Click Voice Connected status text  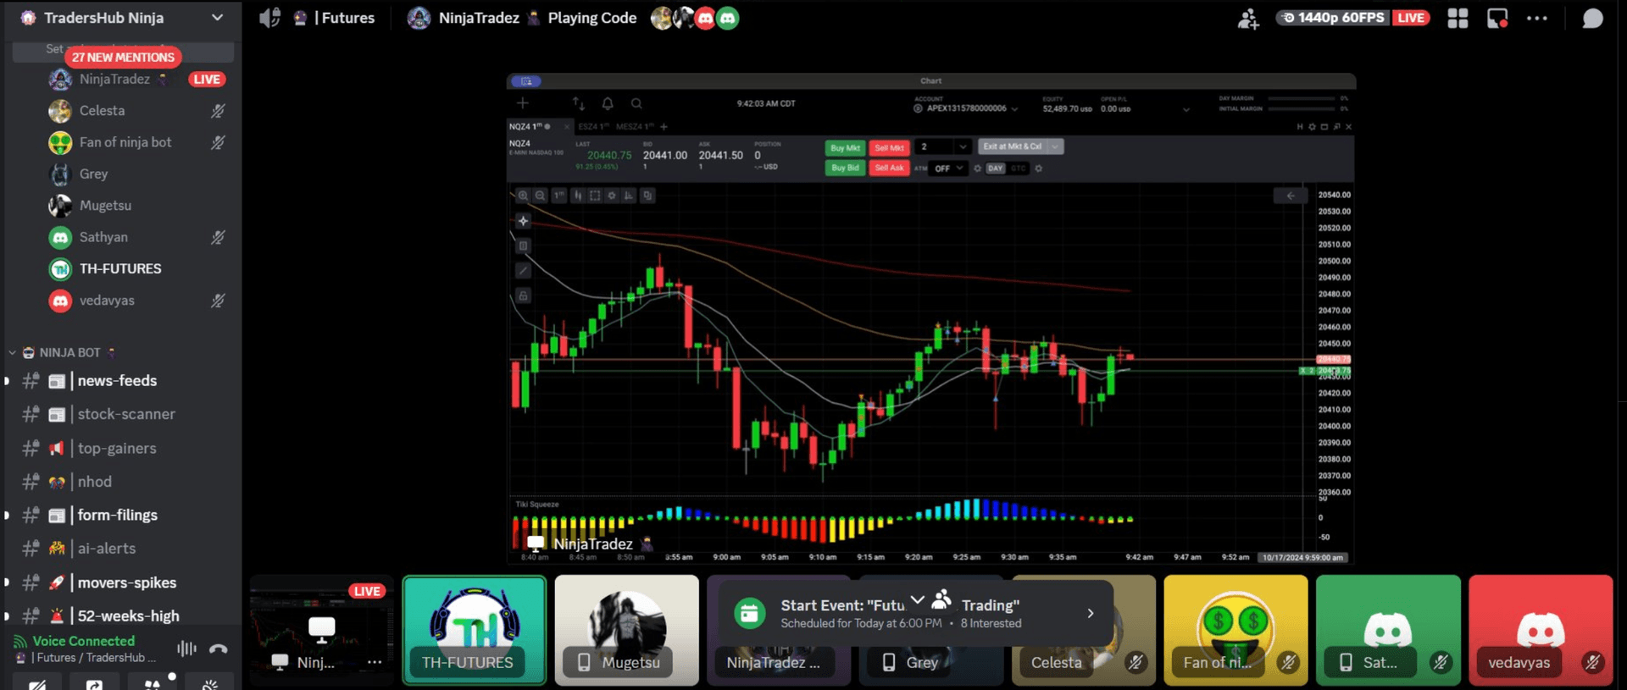83,641
